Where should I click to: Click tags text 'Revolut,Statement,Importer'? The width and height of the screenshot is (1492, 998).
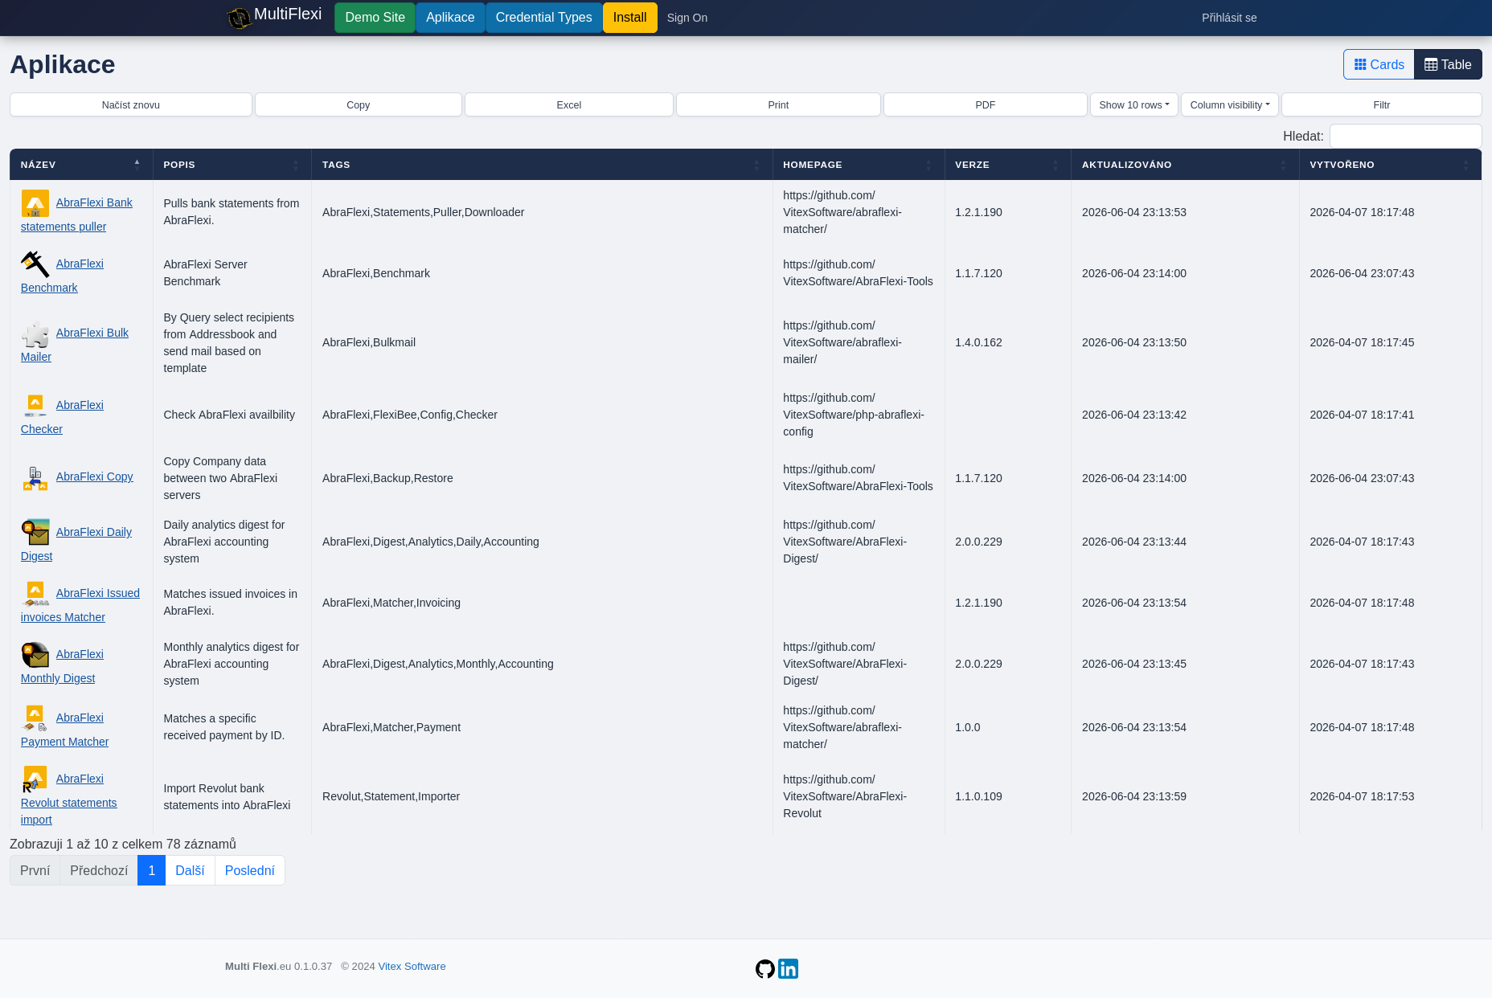[x=391, y=796]
